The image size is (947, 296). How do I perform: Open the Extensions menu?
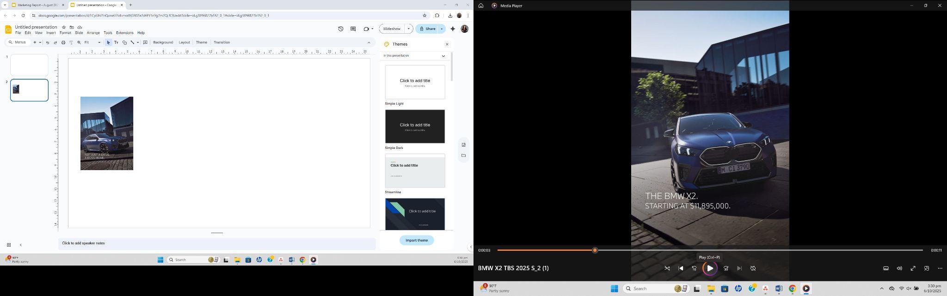[x=125, y=33]
